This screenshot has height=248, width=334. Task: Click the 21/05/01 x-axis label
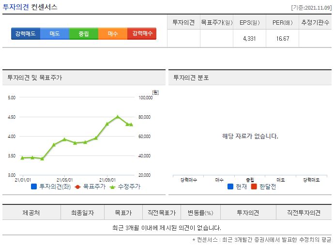(65, 180)
